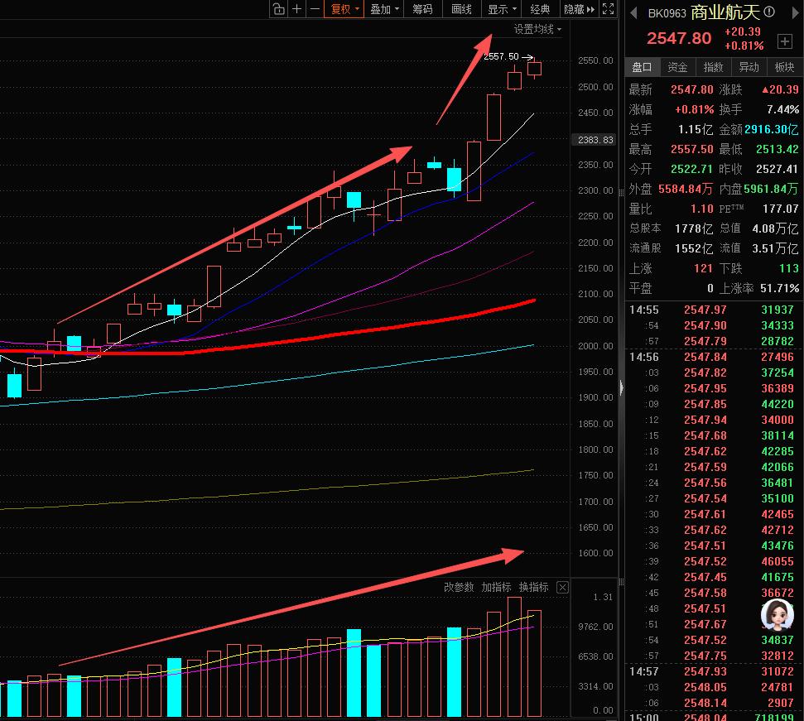Switch to the 资金 tab
Screen dimensions: 804x721
[677, 67]
